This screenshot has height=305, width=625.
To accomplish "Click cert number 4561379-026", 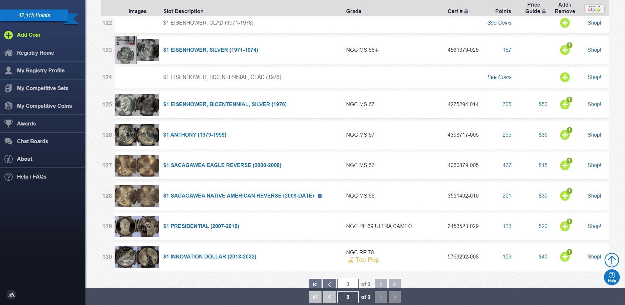I will point(463,50).
